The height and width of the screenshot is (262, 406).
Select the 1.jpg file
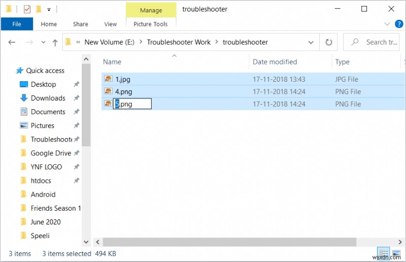[123, 79]
